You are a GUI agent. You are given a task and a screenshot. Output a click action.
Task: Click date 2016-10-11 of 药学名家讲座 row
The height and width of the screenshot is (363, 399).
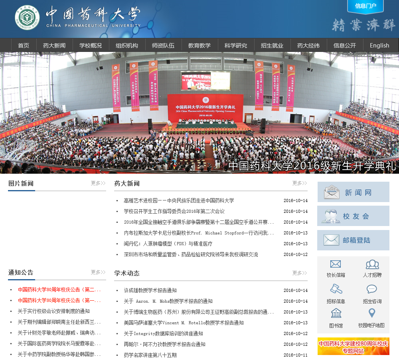(295, 355)
